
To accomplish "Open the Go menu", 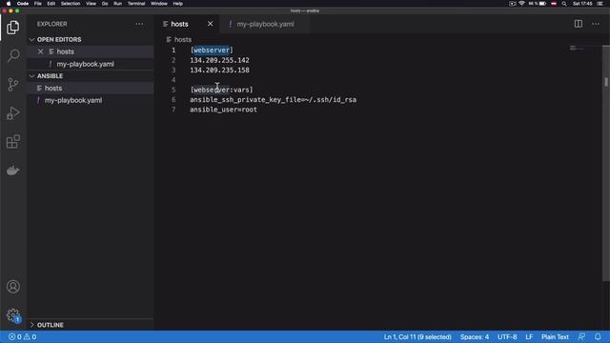I will click(x=105, y=4).
